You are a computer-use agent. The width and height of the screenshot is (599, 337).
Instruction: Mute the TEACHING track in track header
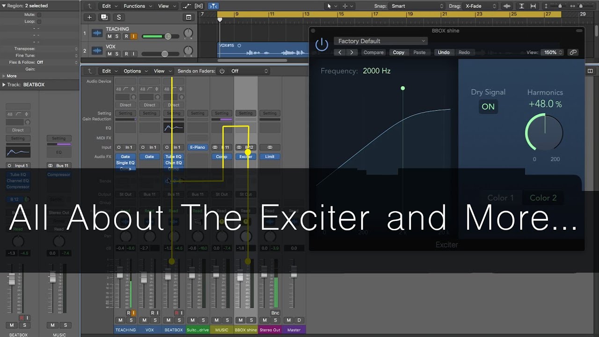110,37
